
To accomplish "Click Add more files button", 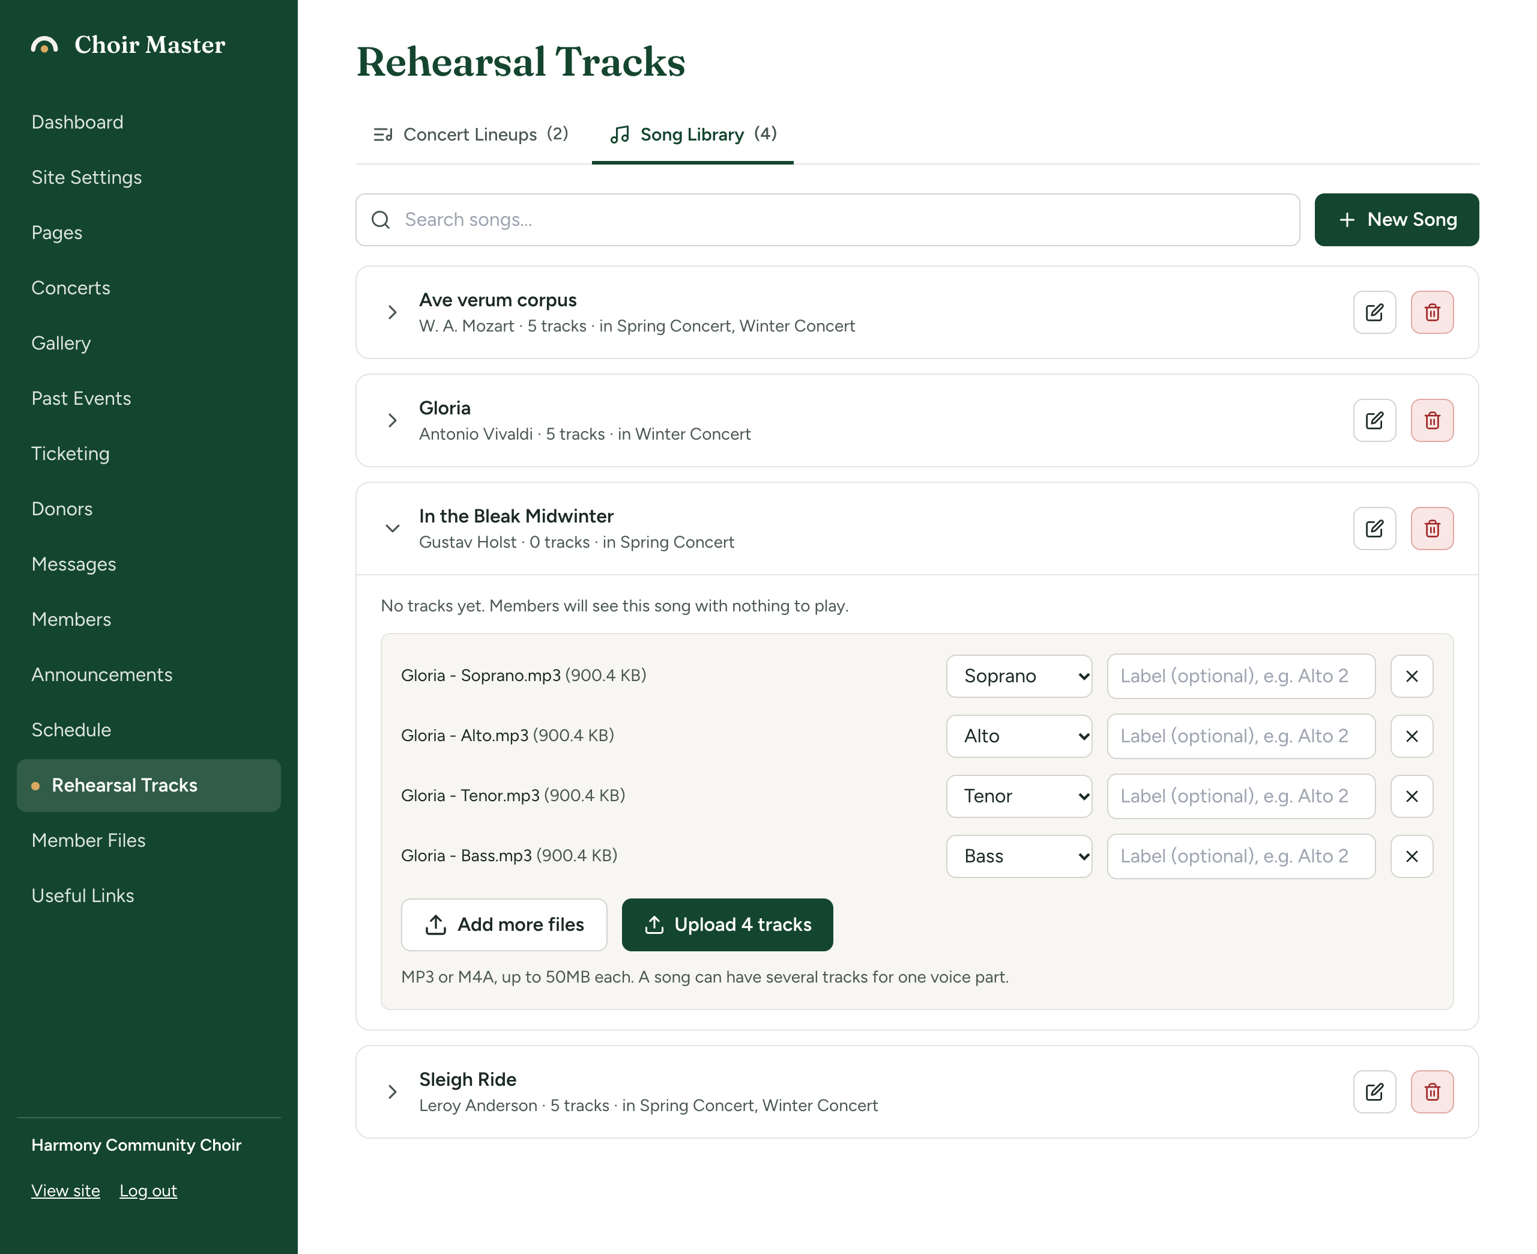I will click(x=504, y=925).
